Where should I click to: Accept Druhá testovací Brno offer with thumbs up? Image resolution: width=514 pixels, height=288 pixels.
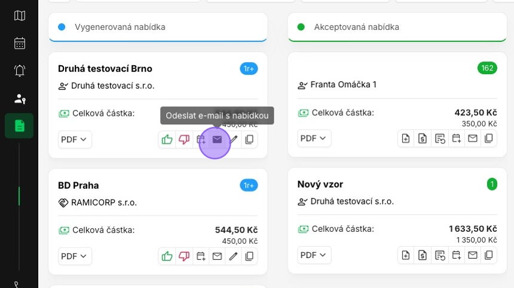pos(167,139)
